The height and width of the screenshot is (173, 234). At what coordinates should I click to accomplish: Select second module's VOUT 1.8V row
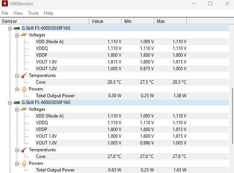click(132, 136)
